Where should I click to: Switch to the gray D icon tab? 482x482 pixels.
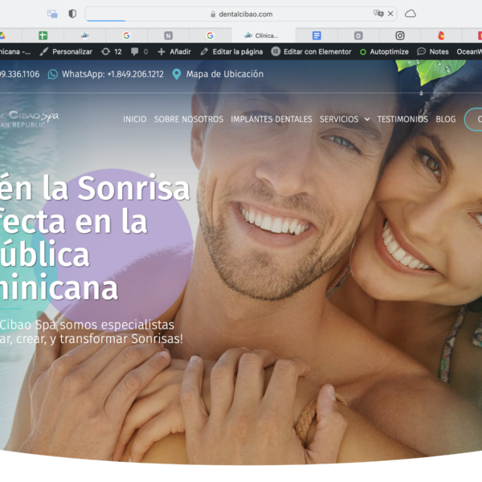358,35
